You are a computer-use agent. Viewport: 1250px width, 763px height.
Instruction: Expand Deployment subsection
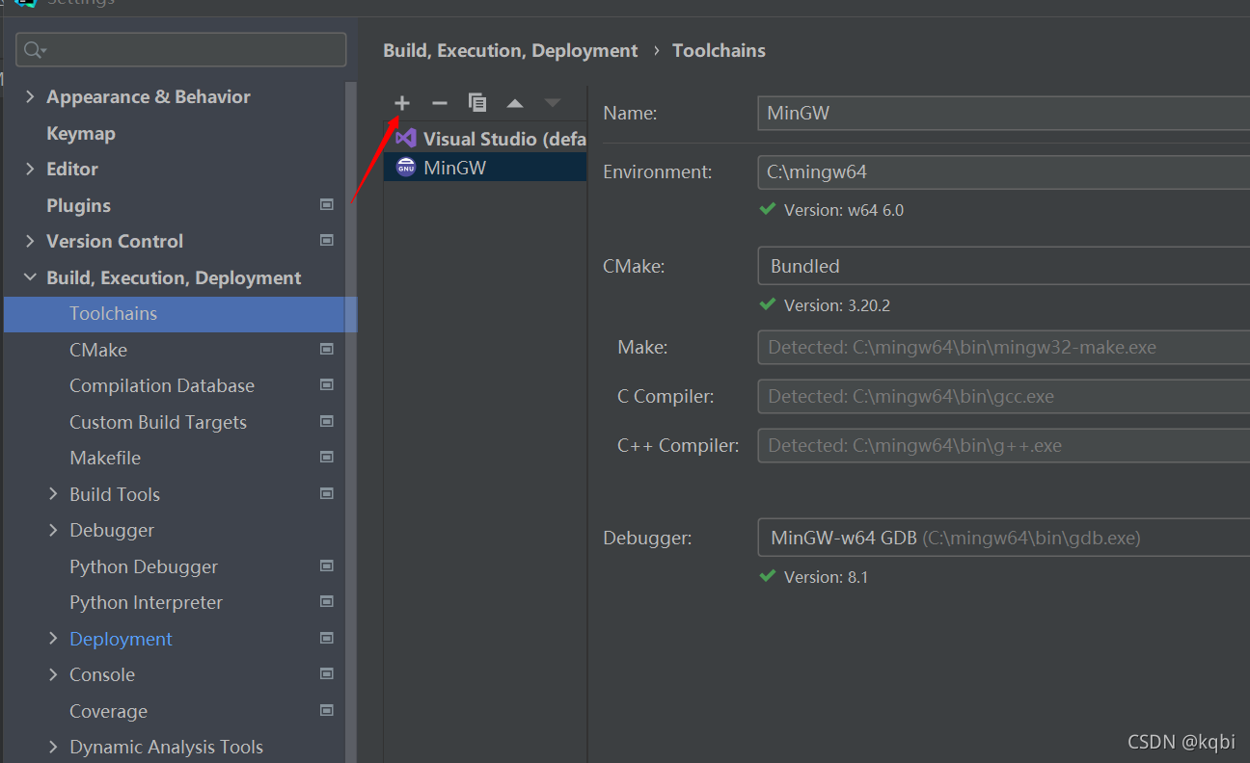click(x=53, y=639)
